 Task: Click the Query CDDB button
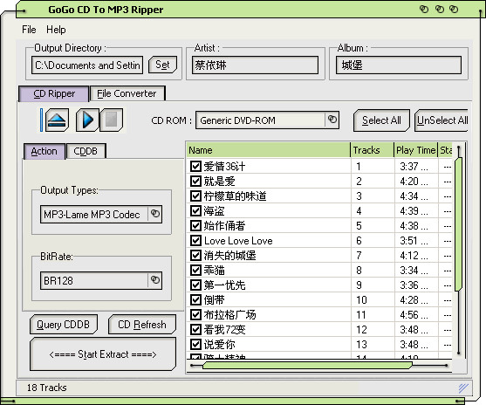64,325
